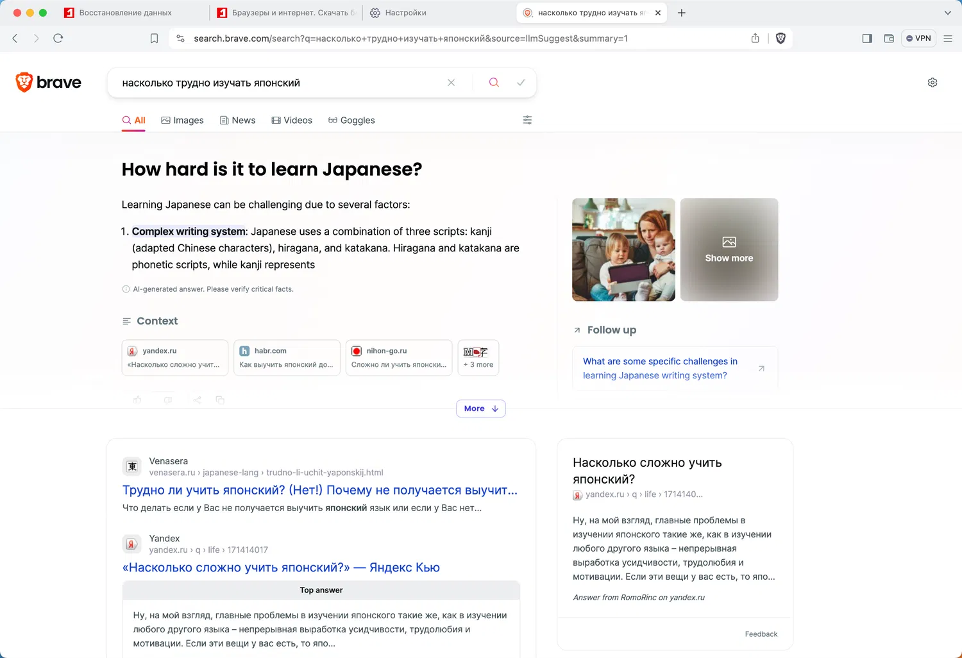
Task: Open nihon-go.ru context source card
Action: click(x=399, y=358)
